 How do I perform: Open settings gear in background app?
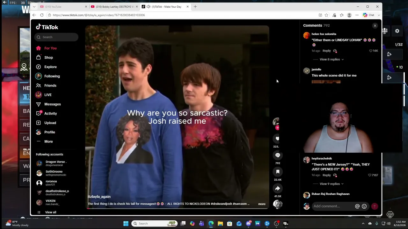pos(397,31)
